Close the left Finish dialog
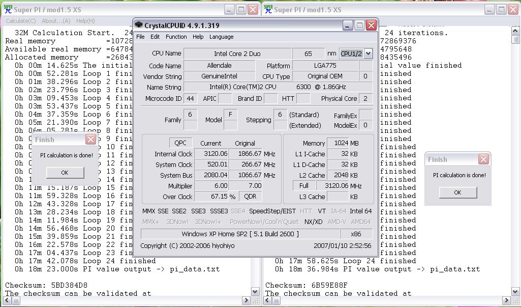The image size is (521, 307). [x=90, y=139]
